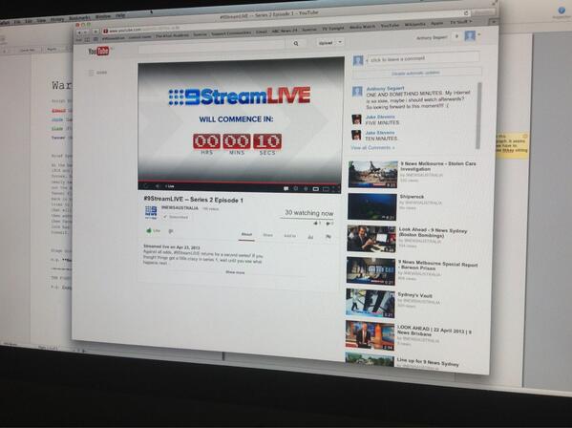Switch player to large size icon
The height and width of the screenshot is (428, 572).
pyautogui.click(x=326, y=189)
